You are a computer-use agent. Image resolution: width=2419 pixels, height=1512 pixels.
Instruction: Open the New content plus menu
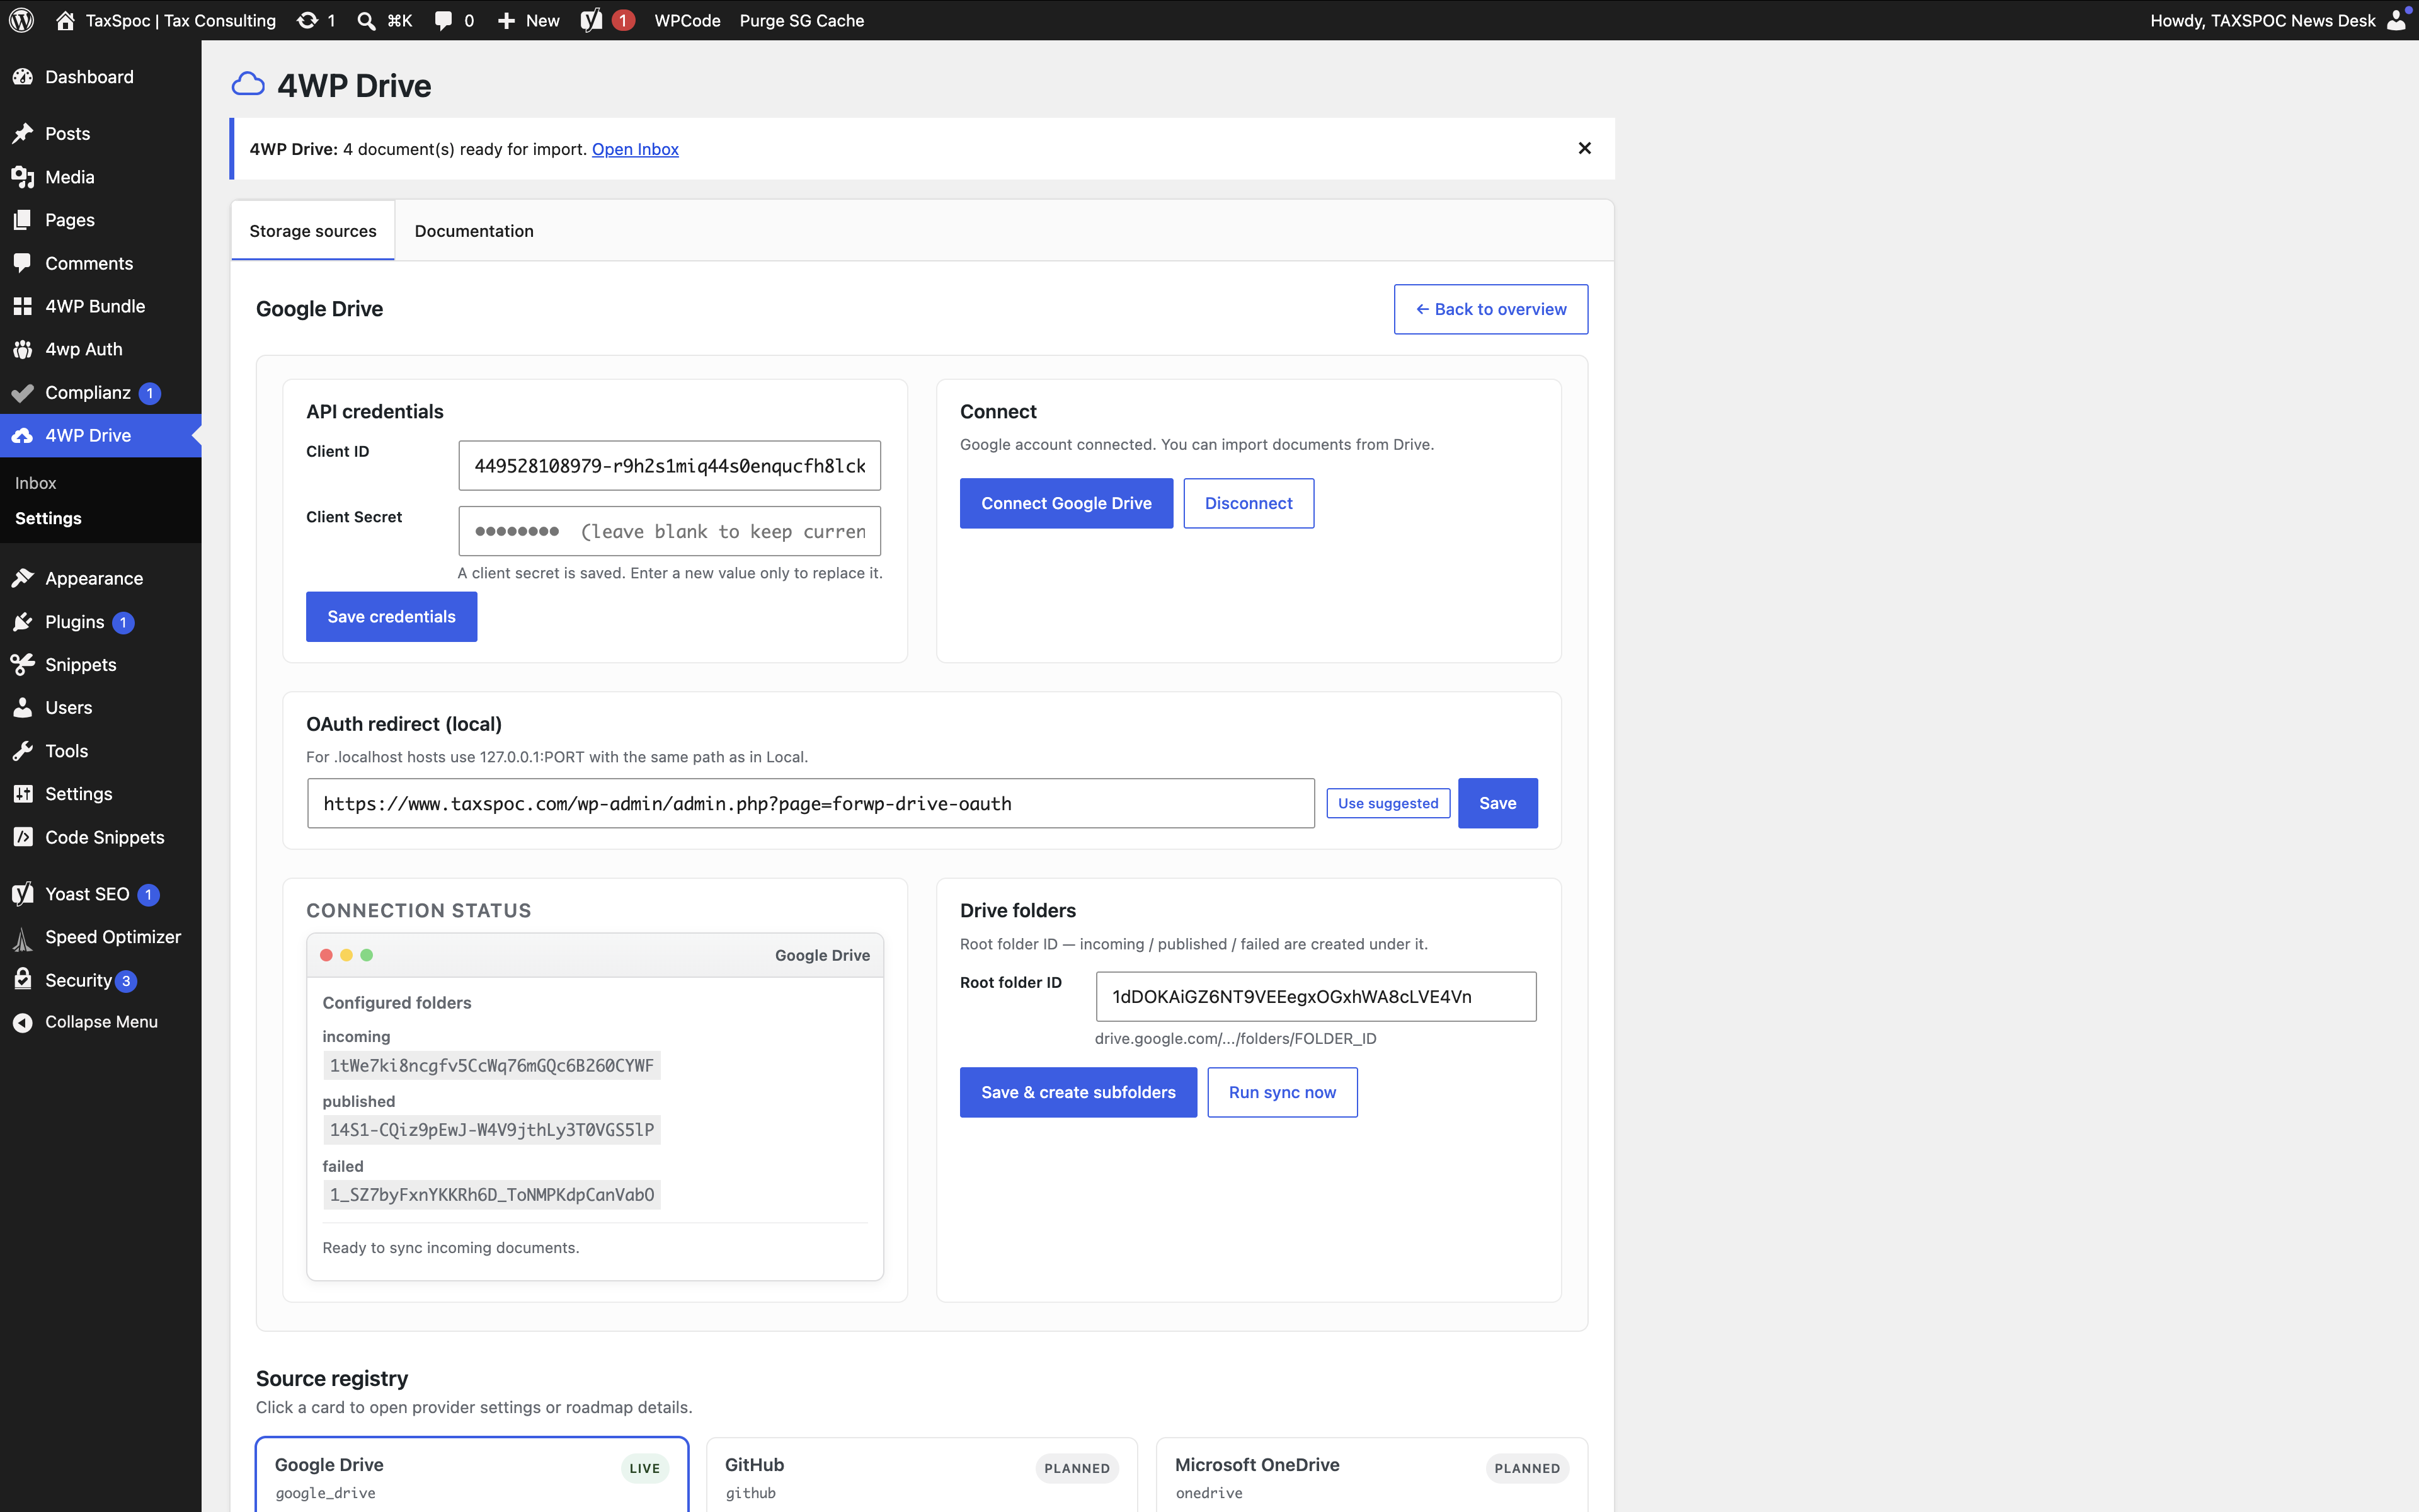point(506,20)
